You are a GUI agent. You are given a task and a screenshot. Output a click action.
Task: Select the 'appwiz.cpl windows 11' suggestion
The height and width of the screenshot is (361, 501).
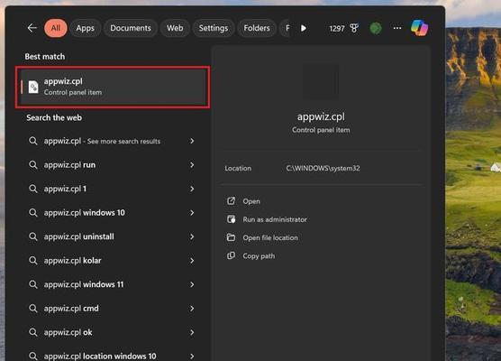click(x=113, y=284)
